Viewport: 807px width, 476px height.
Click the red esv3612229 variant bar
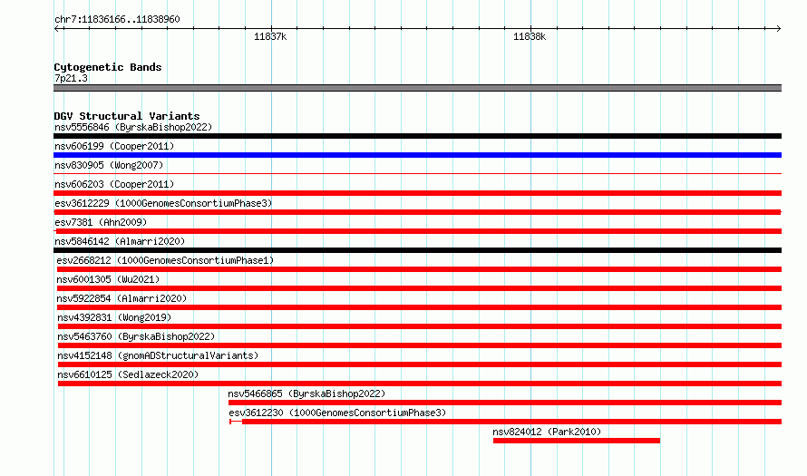coord(417,212)
